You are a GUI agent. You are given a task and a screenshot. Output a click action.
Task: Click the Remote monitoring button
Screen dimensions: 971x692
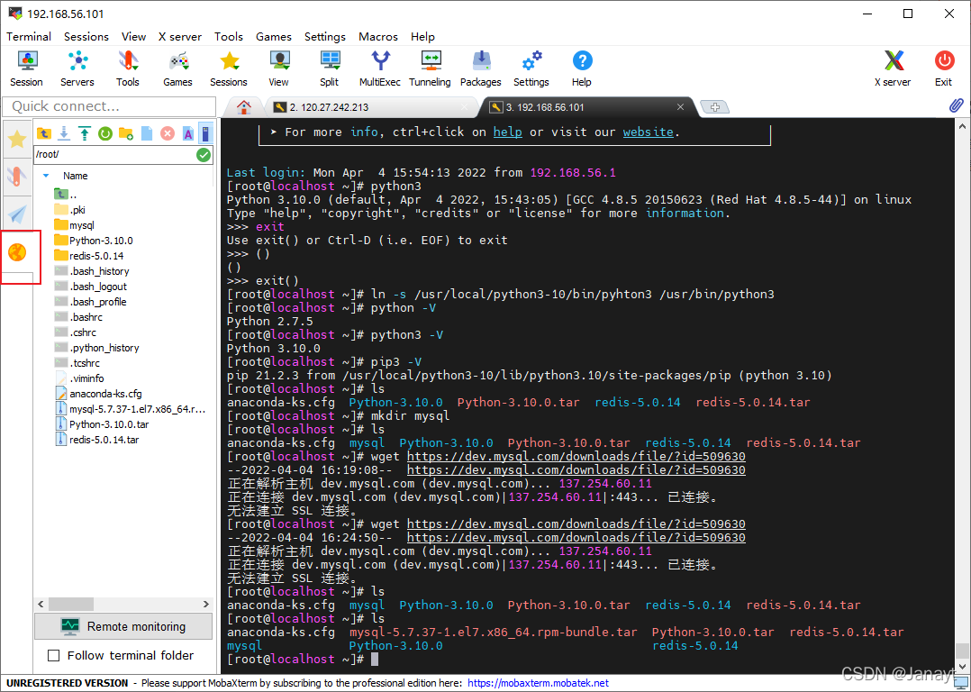coord(123,626)
